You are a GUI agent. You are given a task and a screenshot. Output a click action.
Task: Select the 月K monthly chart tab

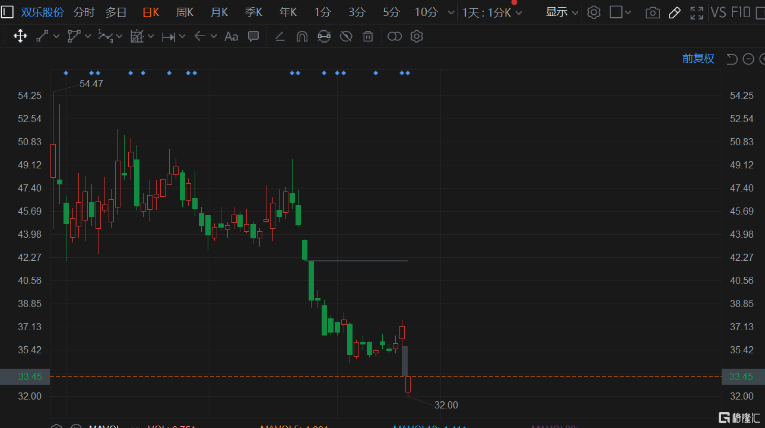219,12
